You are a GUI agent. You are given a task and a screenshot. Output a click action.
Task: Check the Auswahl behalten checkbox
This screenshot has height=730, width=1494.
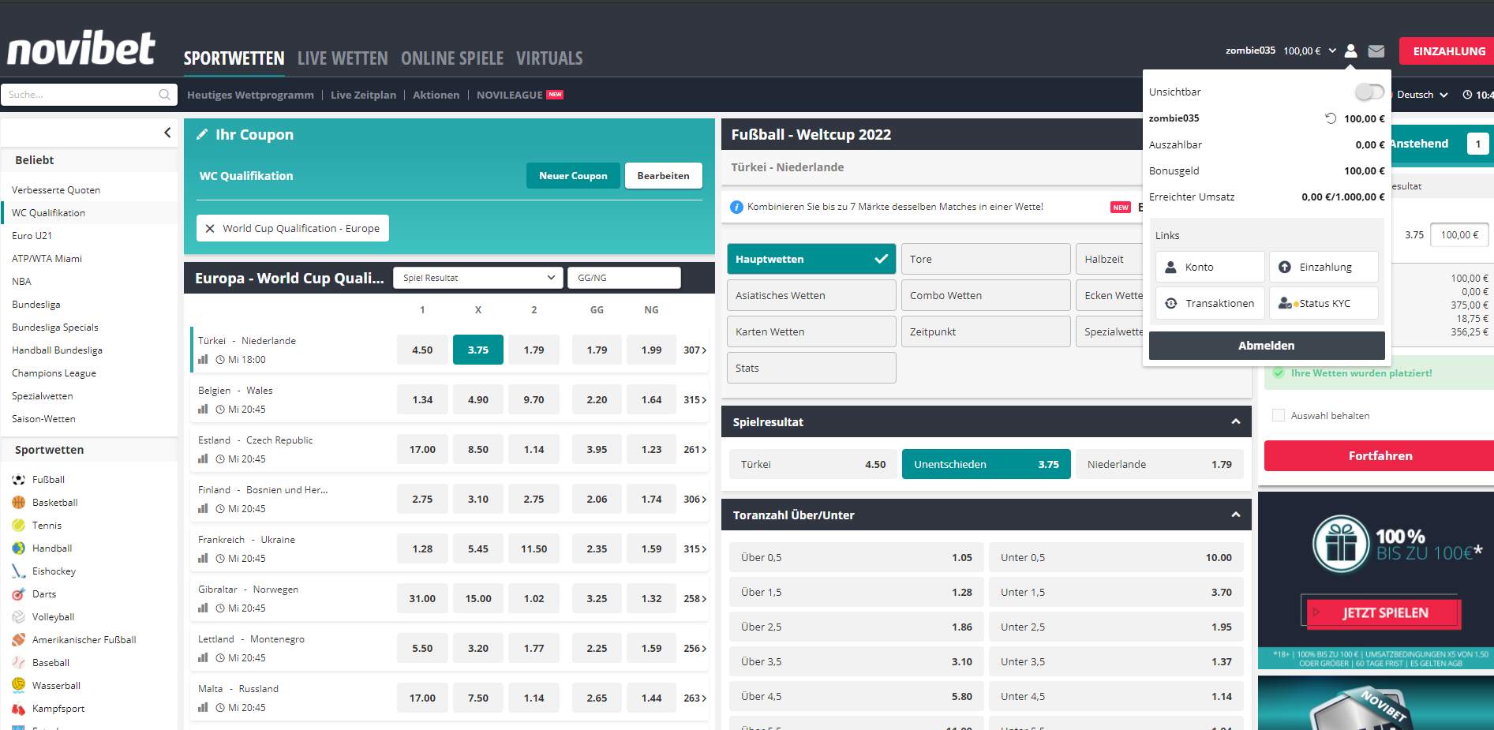tap(1279, 415)
